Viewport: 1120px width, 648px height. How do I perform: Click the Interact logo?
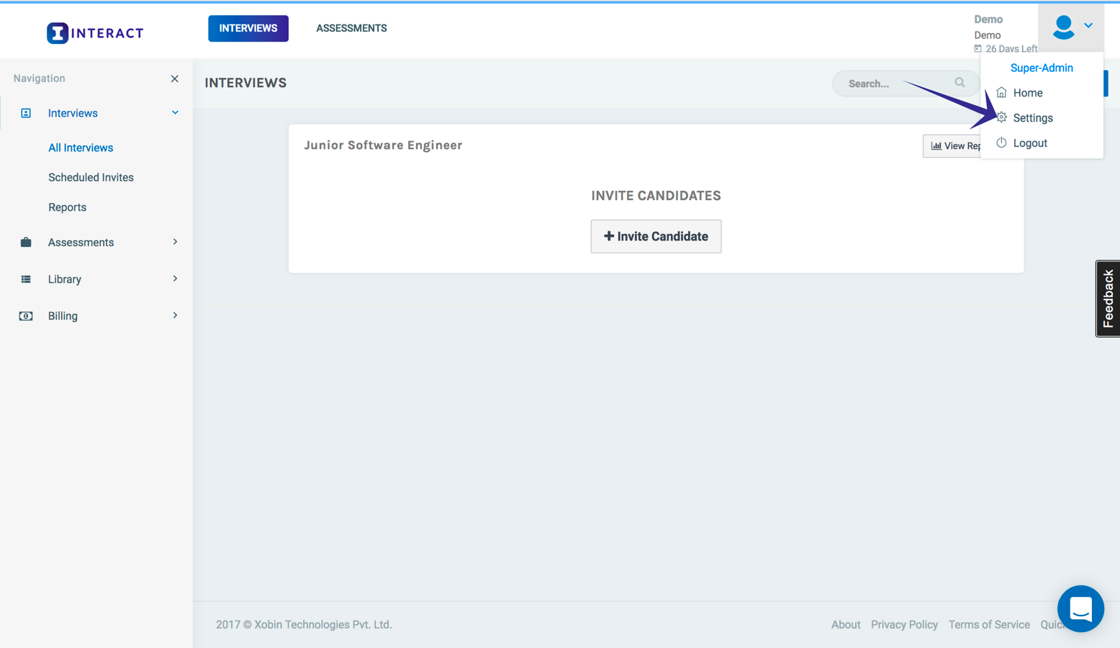(x=95, y=33)
